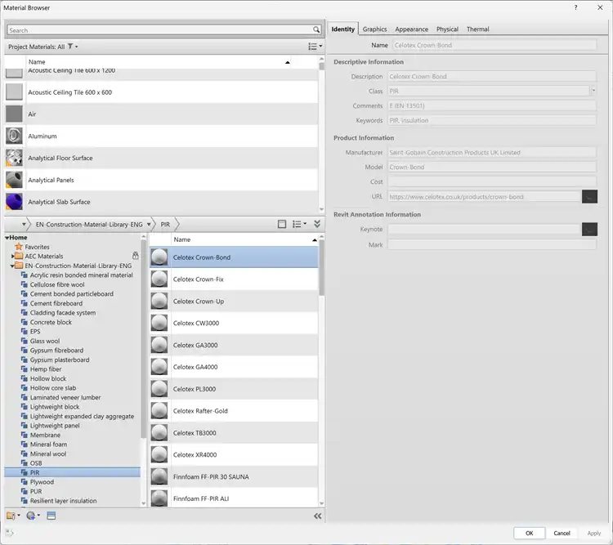Viewport: 613px width, 545px height.
Task: Click the PIR breadcrumb segment
Action: [165, 225]
